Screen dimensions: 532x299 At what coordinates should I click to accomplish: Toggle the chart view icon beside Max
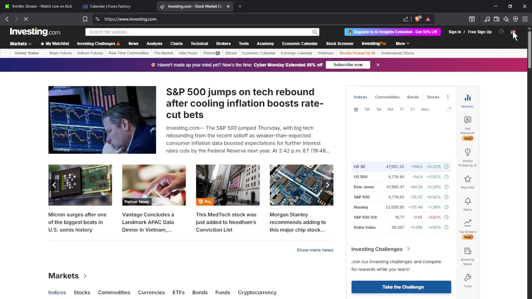[448, 109]
